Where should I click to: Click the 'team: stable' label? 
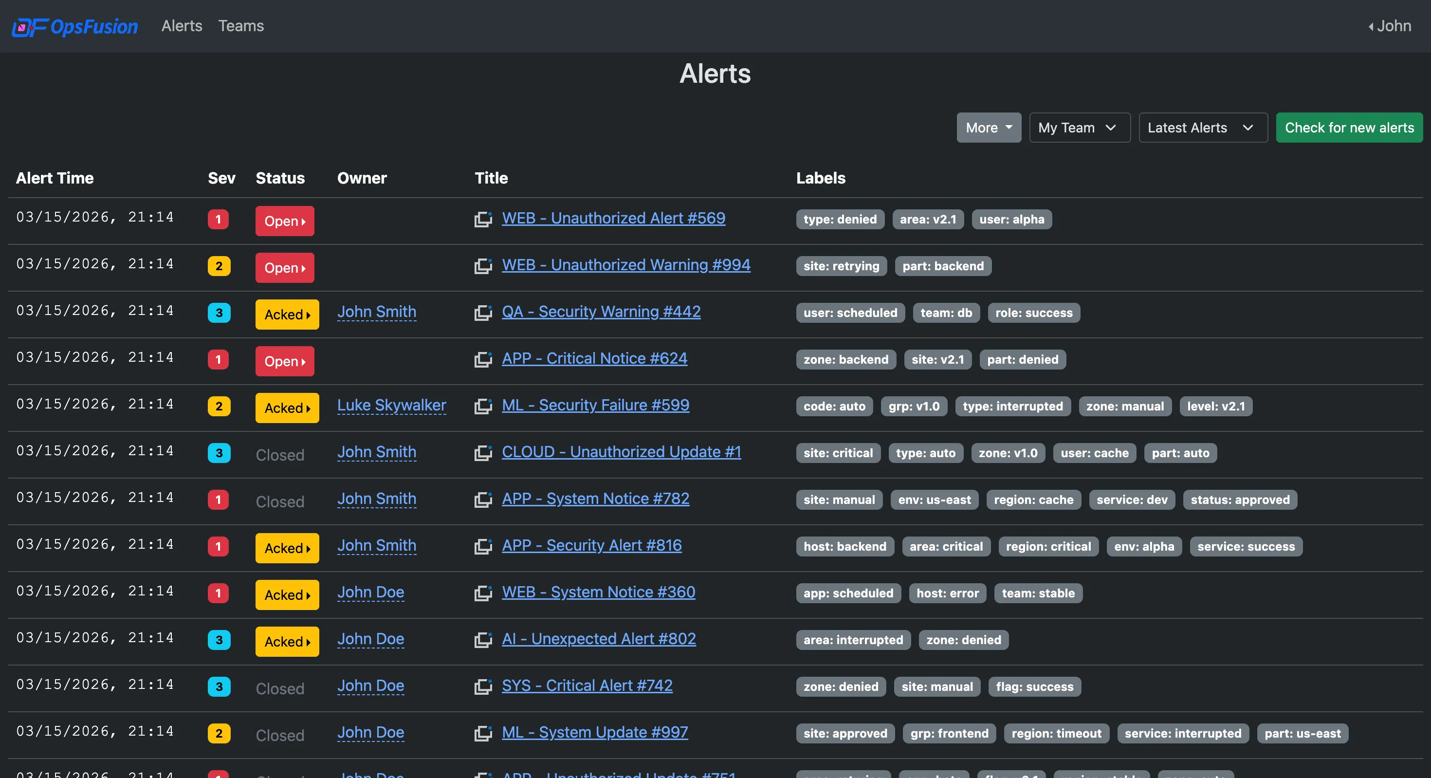click(1038, 593)
